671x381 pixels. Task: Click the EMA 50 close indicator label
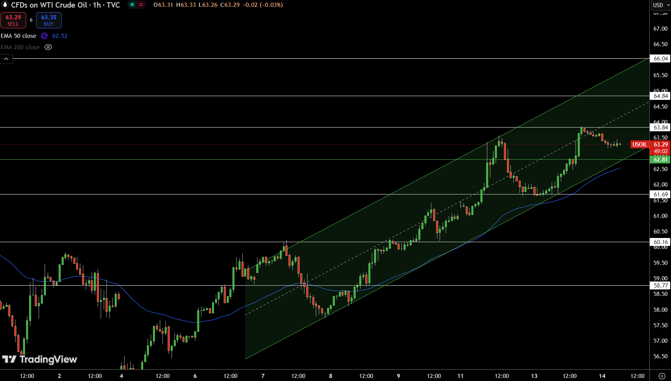pos(19,36)
